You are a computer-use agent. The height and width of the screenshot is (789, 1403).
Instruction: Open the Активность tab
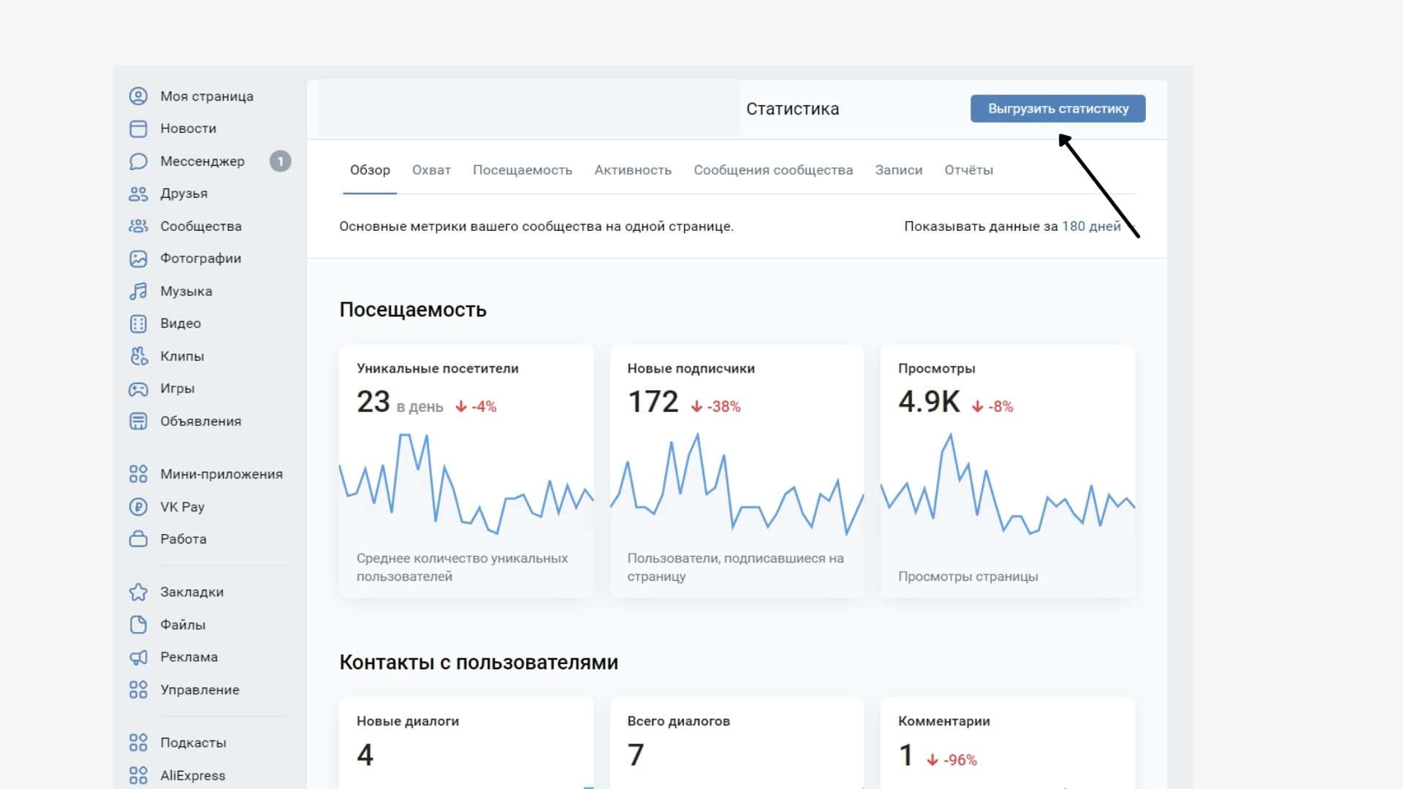coord(632,170)
